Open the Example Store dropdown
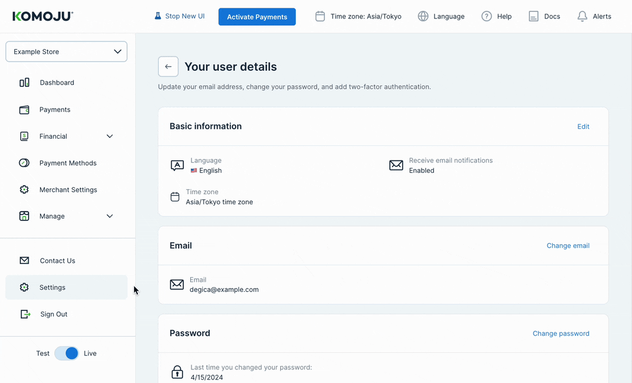Image resolution: width=632 pixels, height=383 pixels. click(x=66, y=52)
